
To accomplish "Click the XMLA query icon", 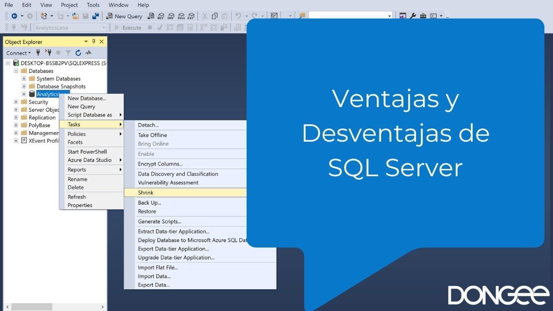I will coord(181,16).
